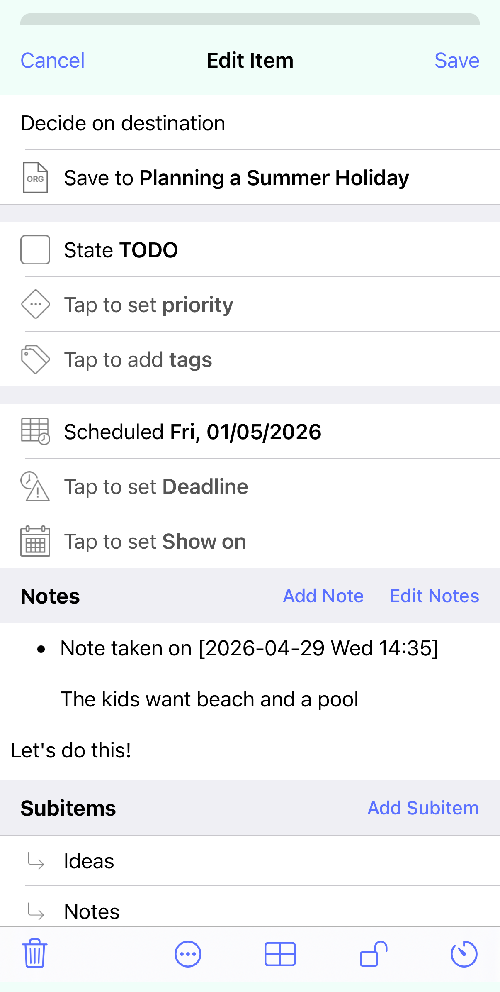Tap the deadline warning clock icon
The width and height of the screenshot is (500, 992).
point(35,486)
